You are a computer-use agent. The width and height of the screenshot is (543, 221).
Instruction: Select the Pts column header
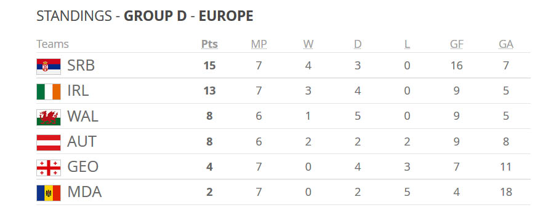pyautogui.click(x=209, y=44)
